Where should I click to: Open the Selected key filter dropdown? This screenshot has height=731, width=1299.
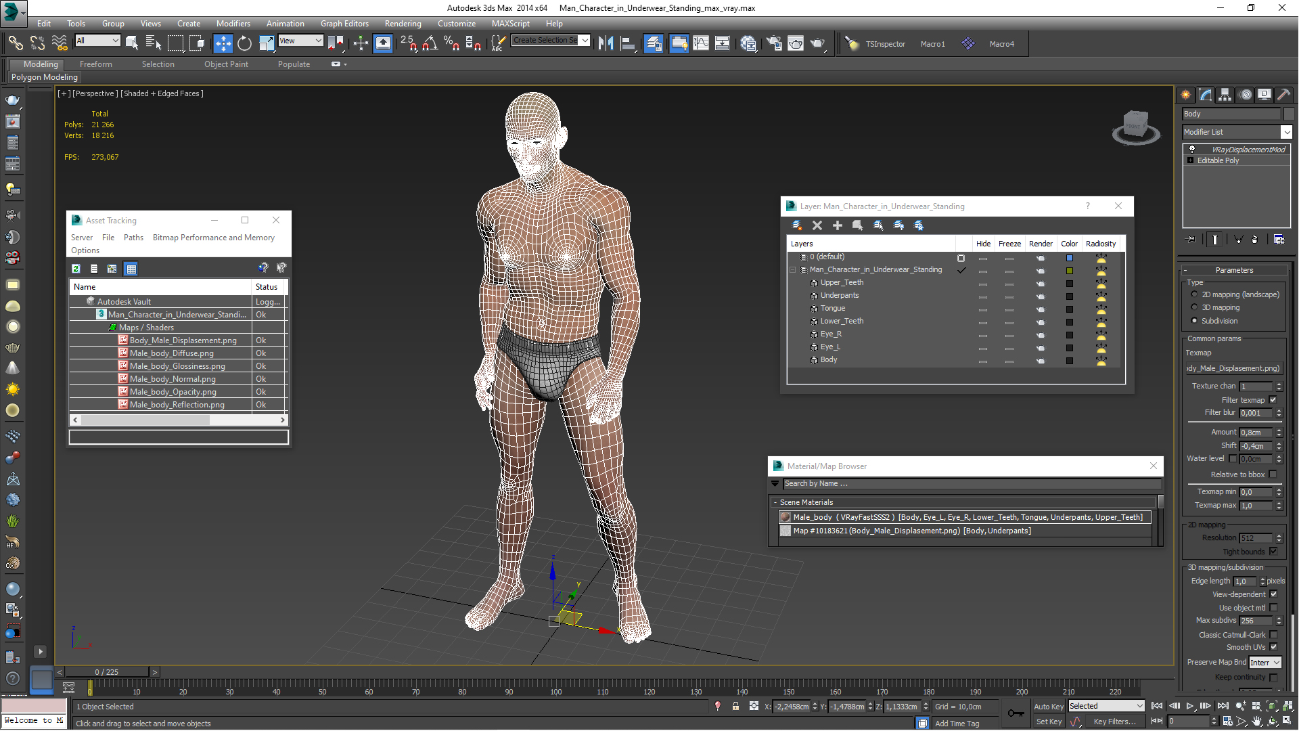click(x=1106, y=706)
